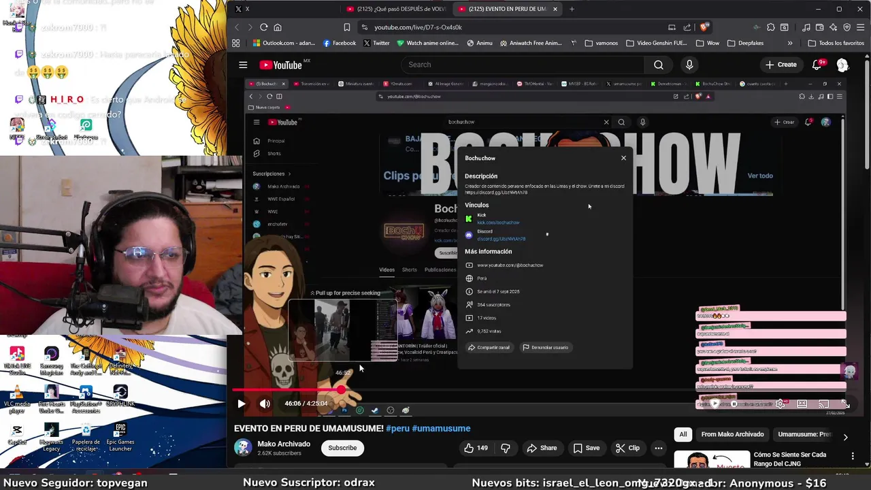Open Brave Shields lion icon
Viewport: 871px width, 490px height.
(x=704, y=27)
